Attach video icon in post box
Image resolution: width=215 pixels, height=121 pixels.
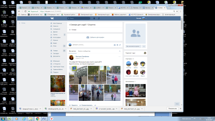point(117,45)
